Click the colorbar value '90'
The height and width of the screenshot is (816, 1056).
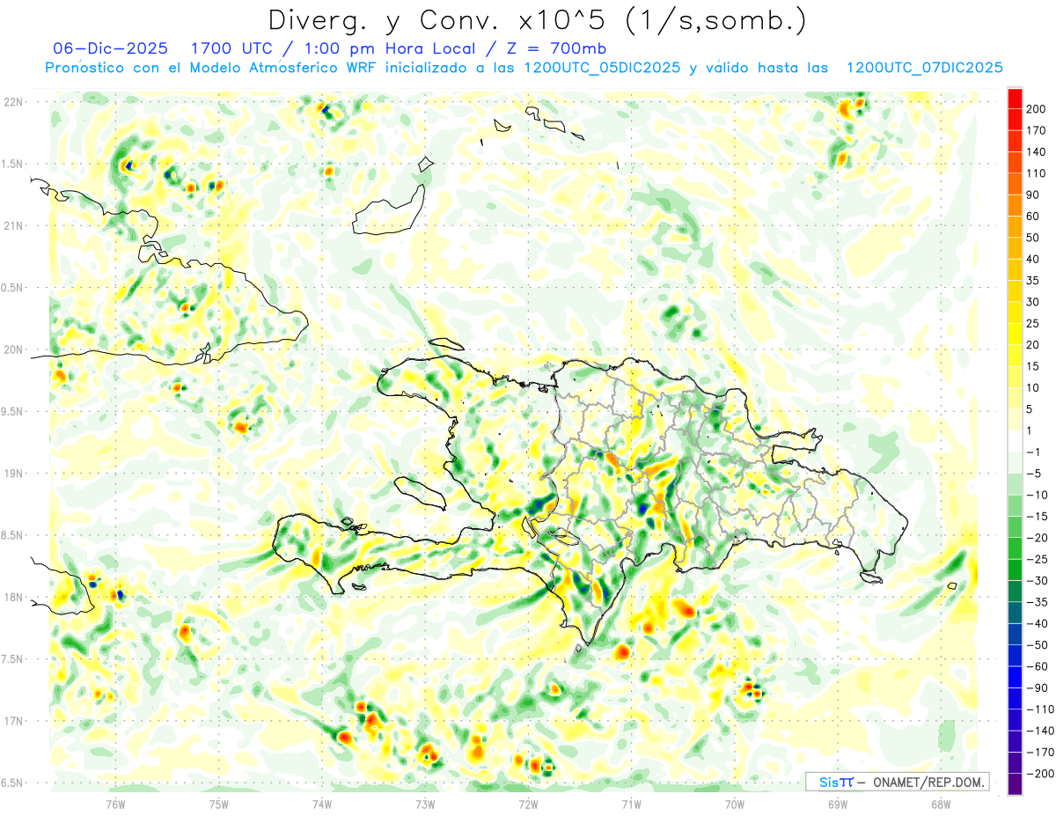pyautogui.click(x=1034, y=195)
